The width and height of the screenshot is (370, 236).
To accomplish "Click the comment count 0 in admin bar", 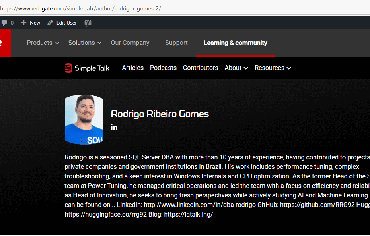I will pos(12,23).
